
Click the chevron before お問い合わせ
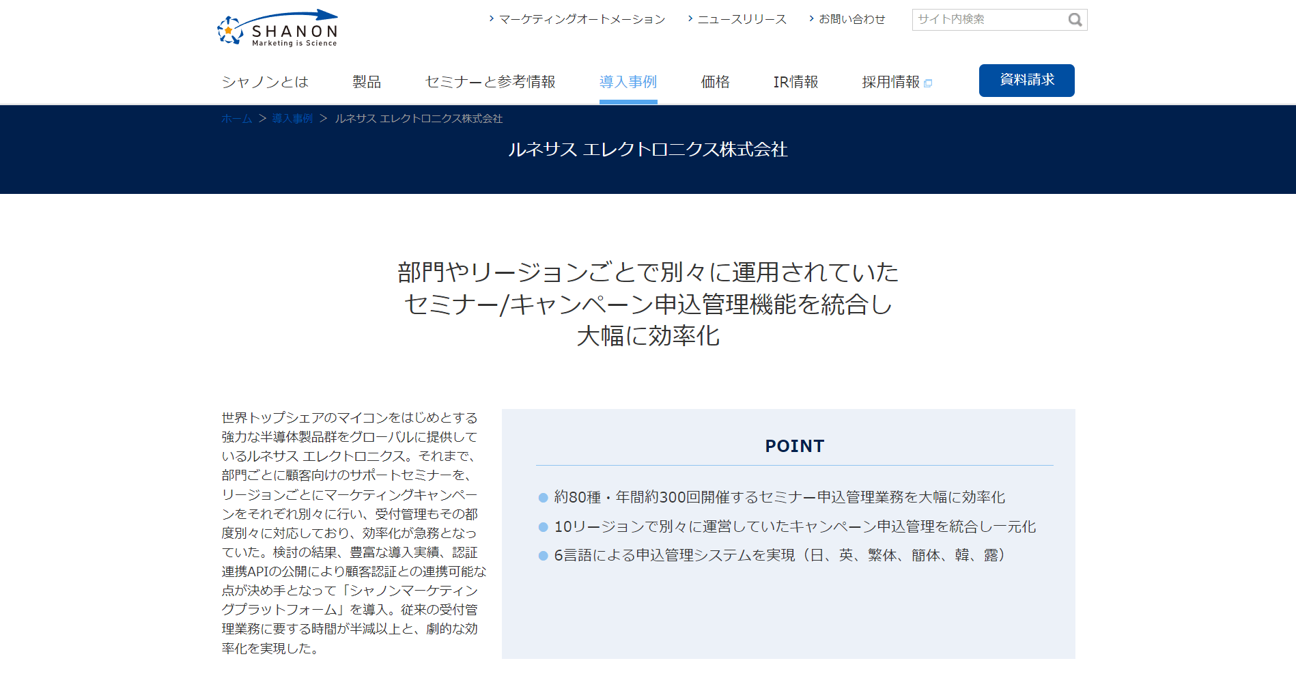[x=811, y=18]
